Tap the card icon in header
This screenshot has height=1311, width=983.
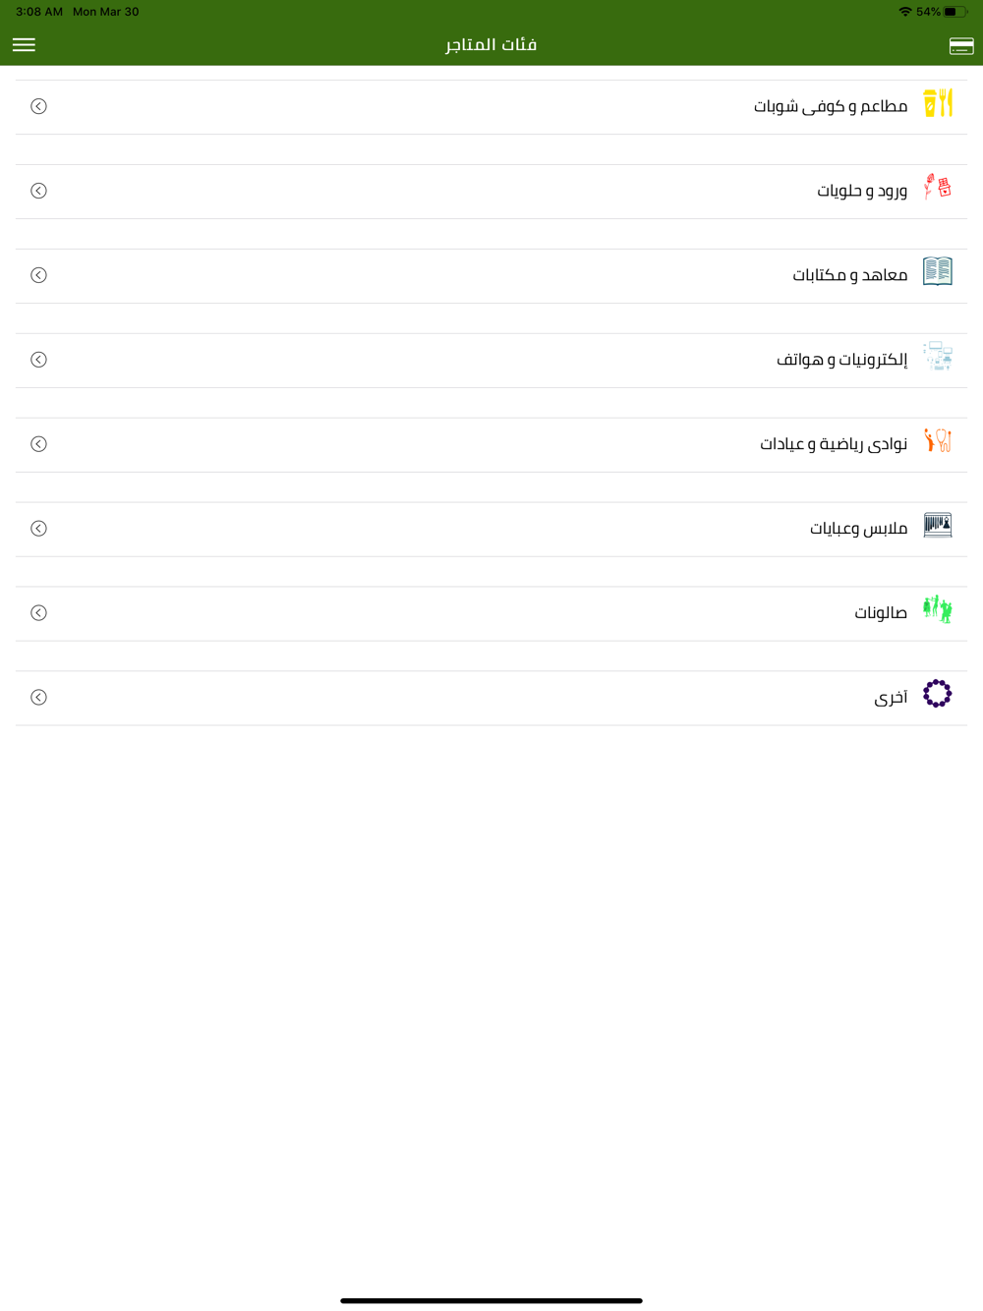click(x=961, y=46)
